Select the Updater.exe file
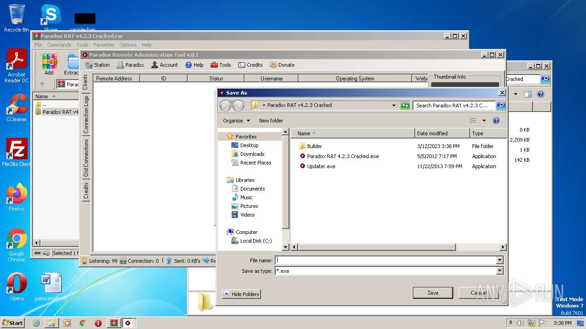Screen dimensions: 586x329 click(317, 166)
